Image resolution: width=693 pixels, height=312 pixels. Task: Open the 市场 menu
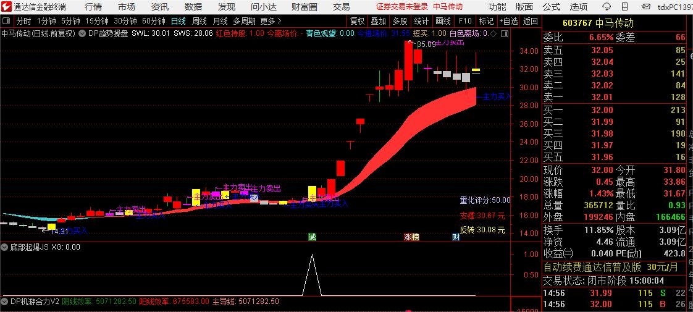click(127, 7)
